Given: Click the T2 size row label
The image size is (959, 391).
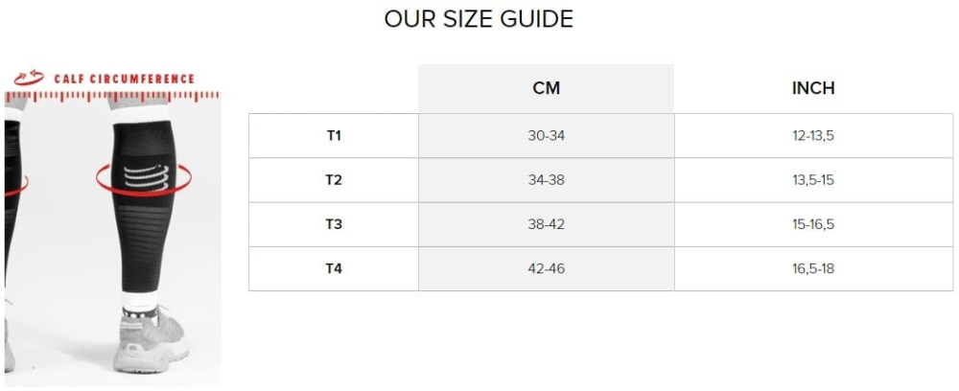Looking at the screenshot, I should click(334, 180).
